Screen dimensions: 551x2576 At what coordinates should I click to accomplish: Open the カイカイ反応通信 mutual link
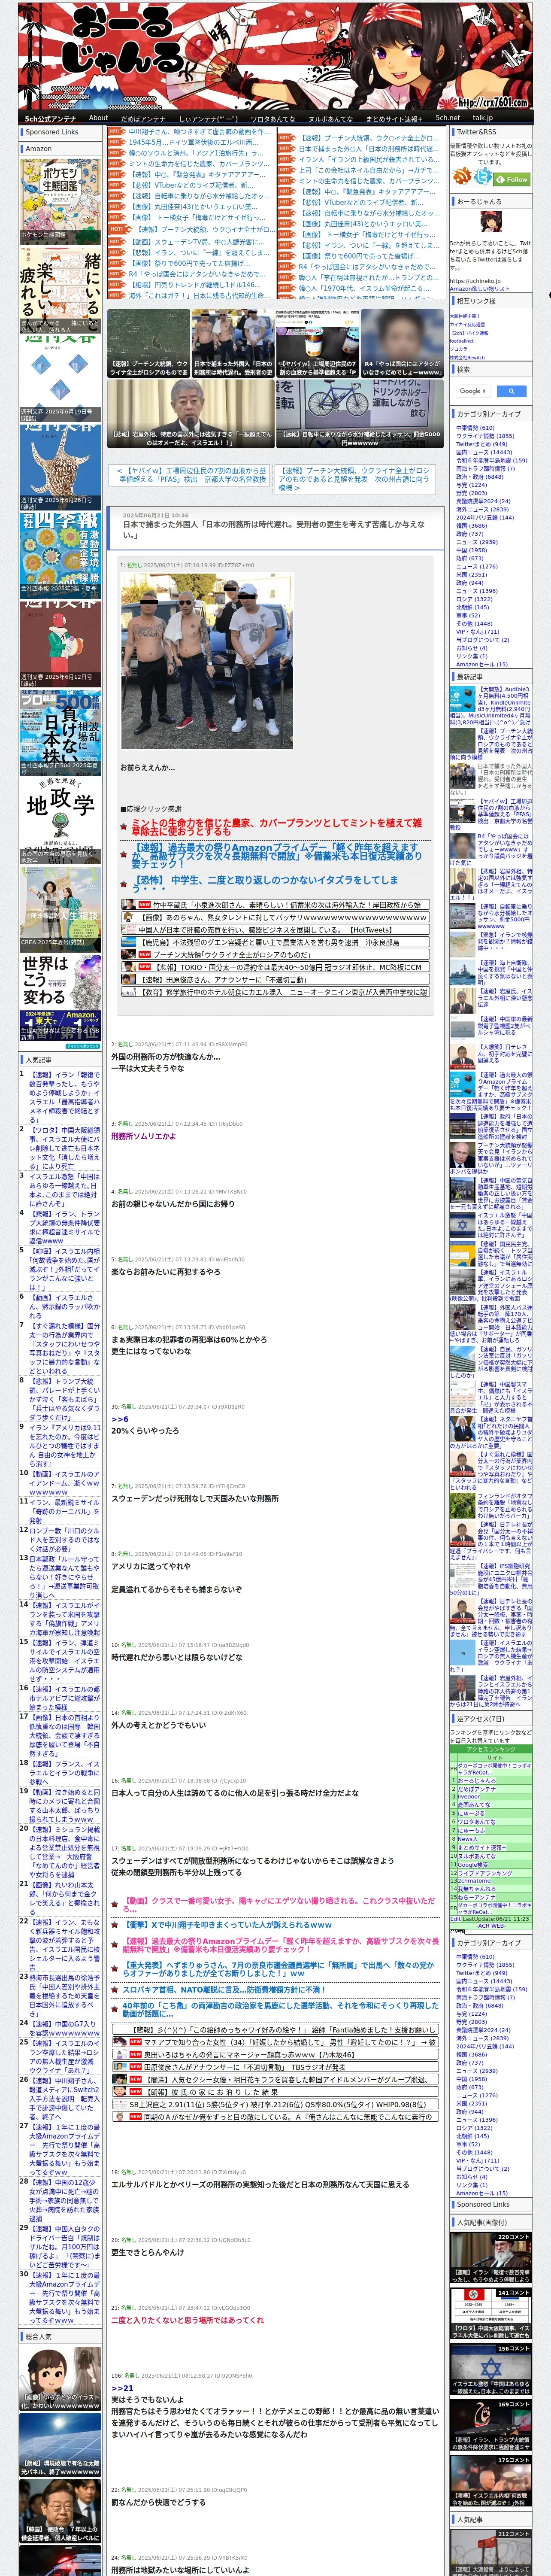[467, 324]
